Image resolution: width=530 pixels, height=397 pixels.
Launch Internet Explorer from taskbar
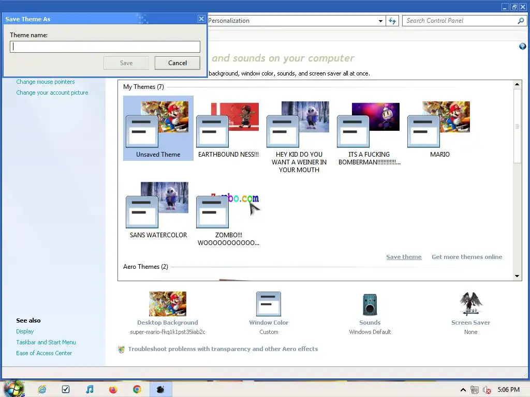click(42, 390)
